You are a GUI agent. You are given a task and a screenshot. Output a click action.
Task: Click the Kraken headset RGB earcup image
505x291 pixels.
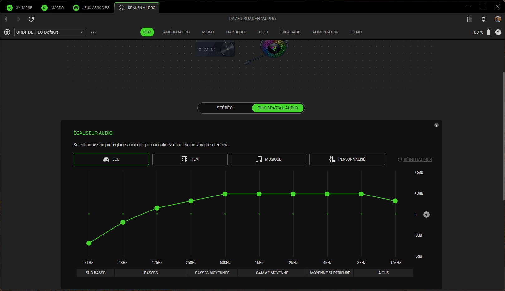click(x=274, y=48)
